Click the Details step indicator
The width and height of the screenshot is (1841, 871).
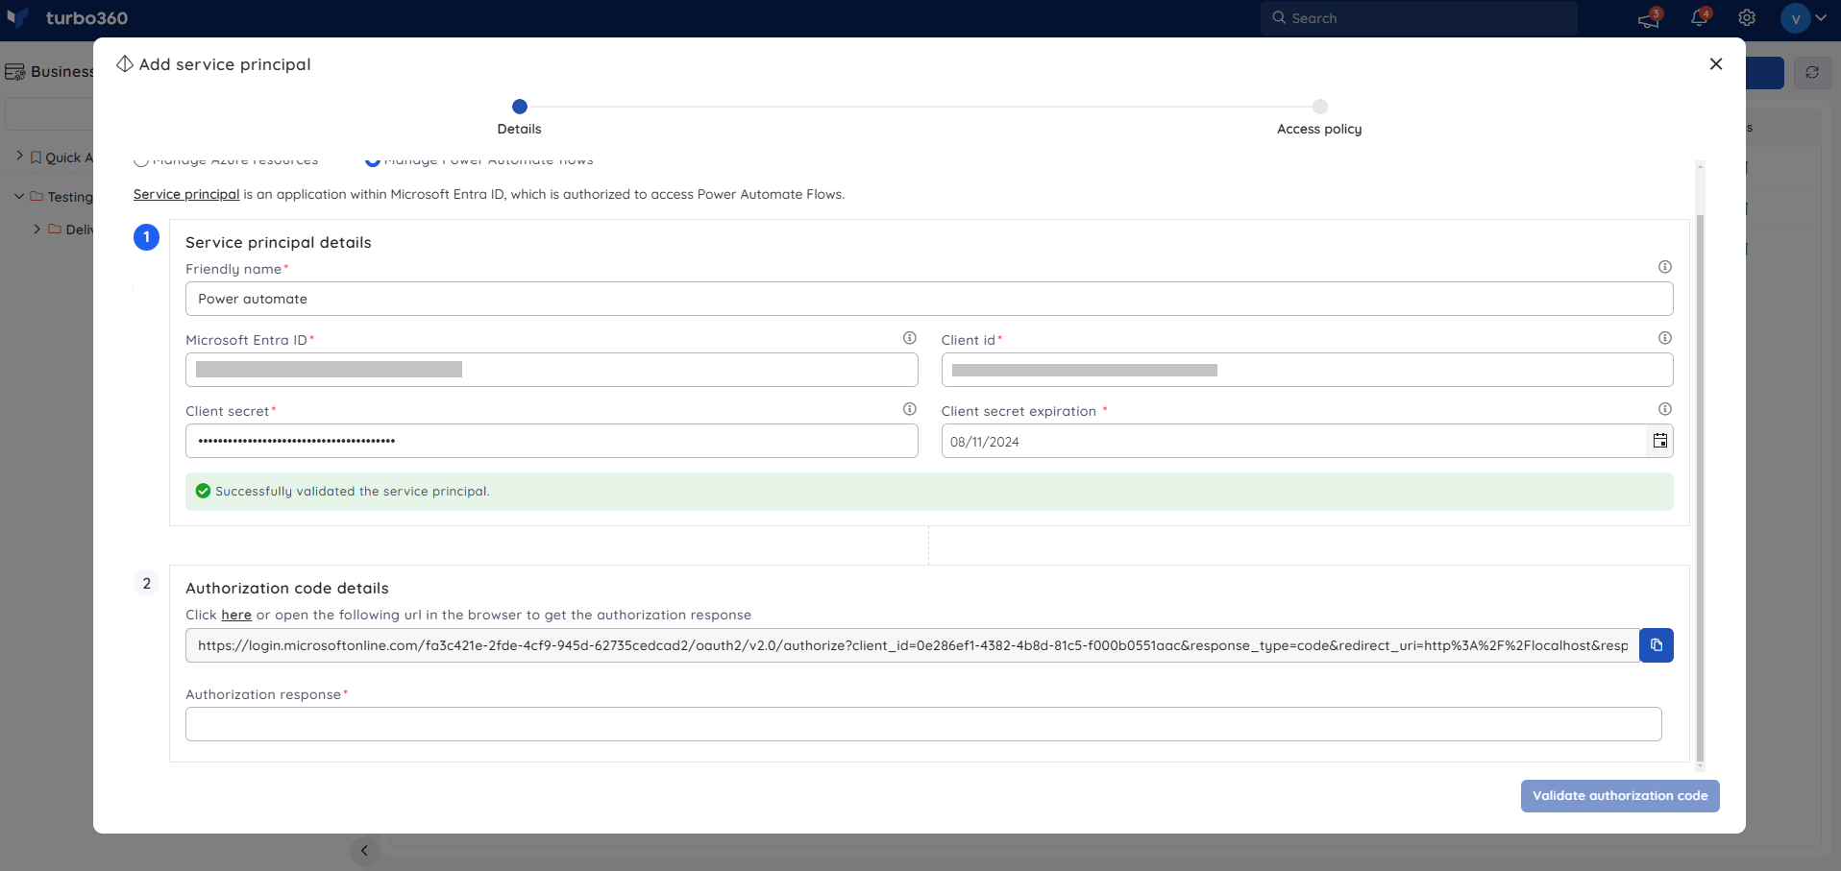520,107
